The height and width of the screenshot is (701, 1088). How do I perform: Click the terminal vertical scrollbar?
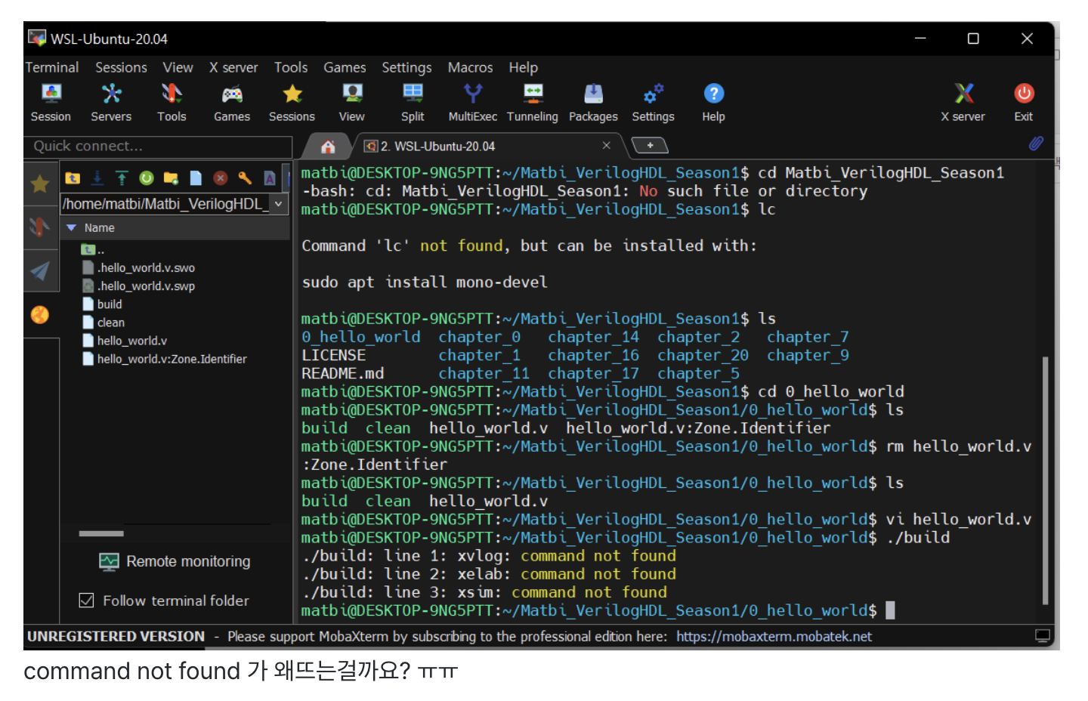point(1045,480)
